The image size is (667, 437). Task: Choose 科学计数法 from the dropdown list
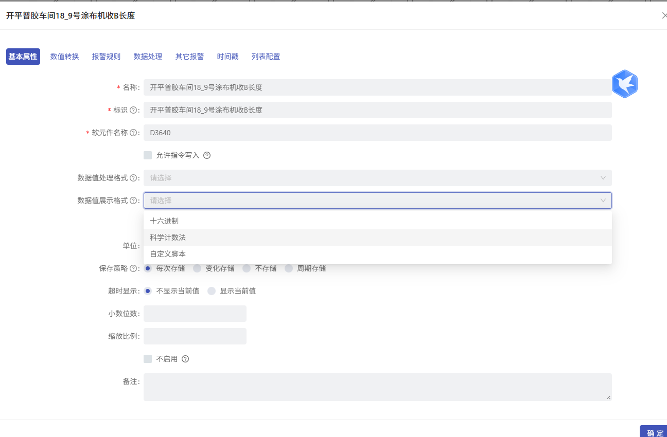click(x=378, y=238)
